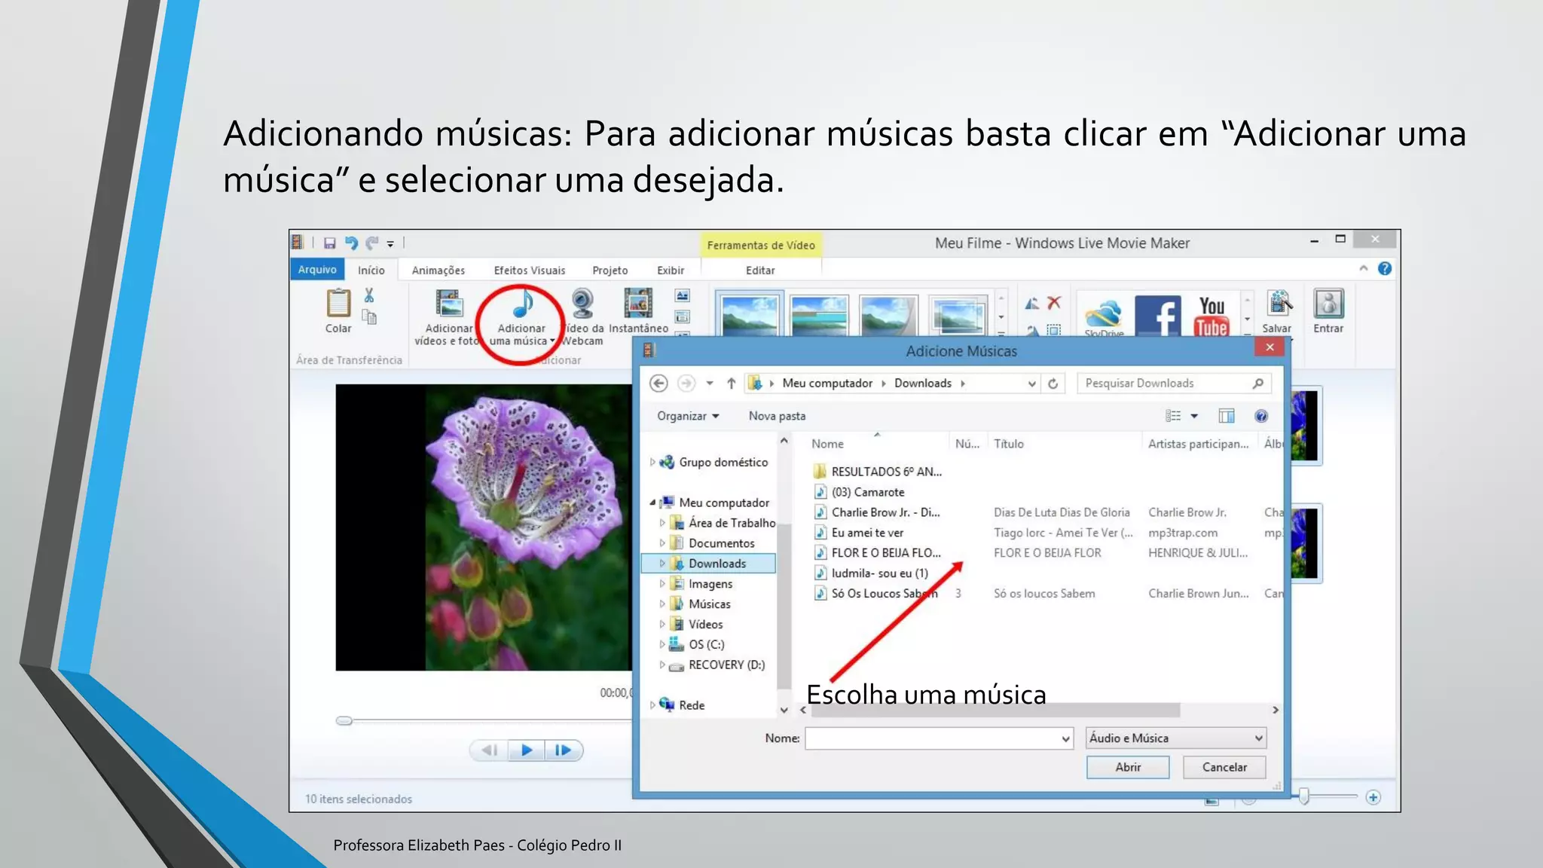Screen dimensions: 1543x868
Task: Share movie to YouTube icon
Action: 1211,315
